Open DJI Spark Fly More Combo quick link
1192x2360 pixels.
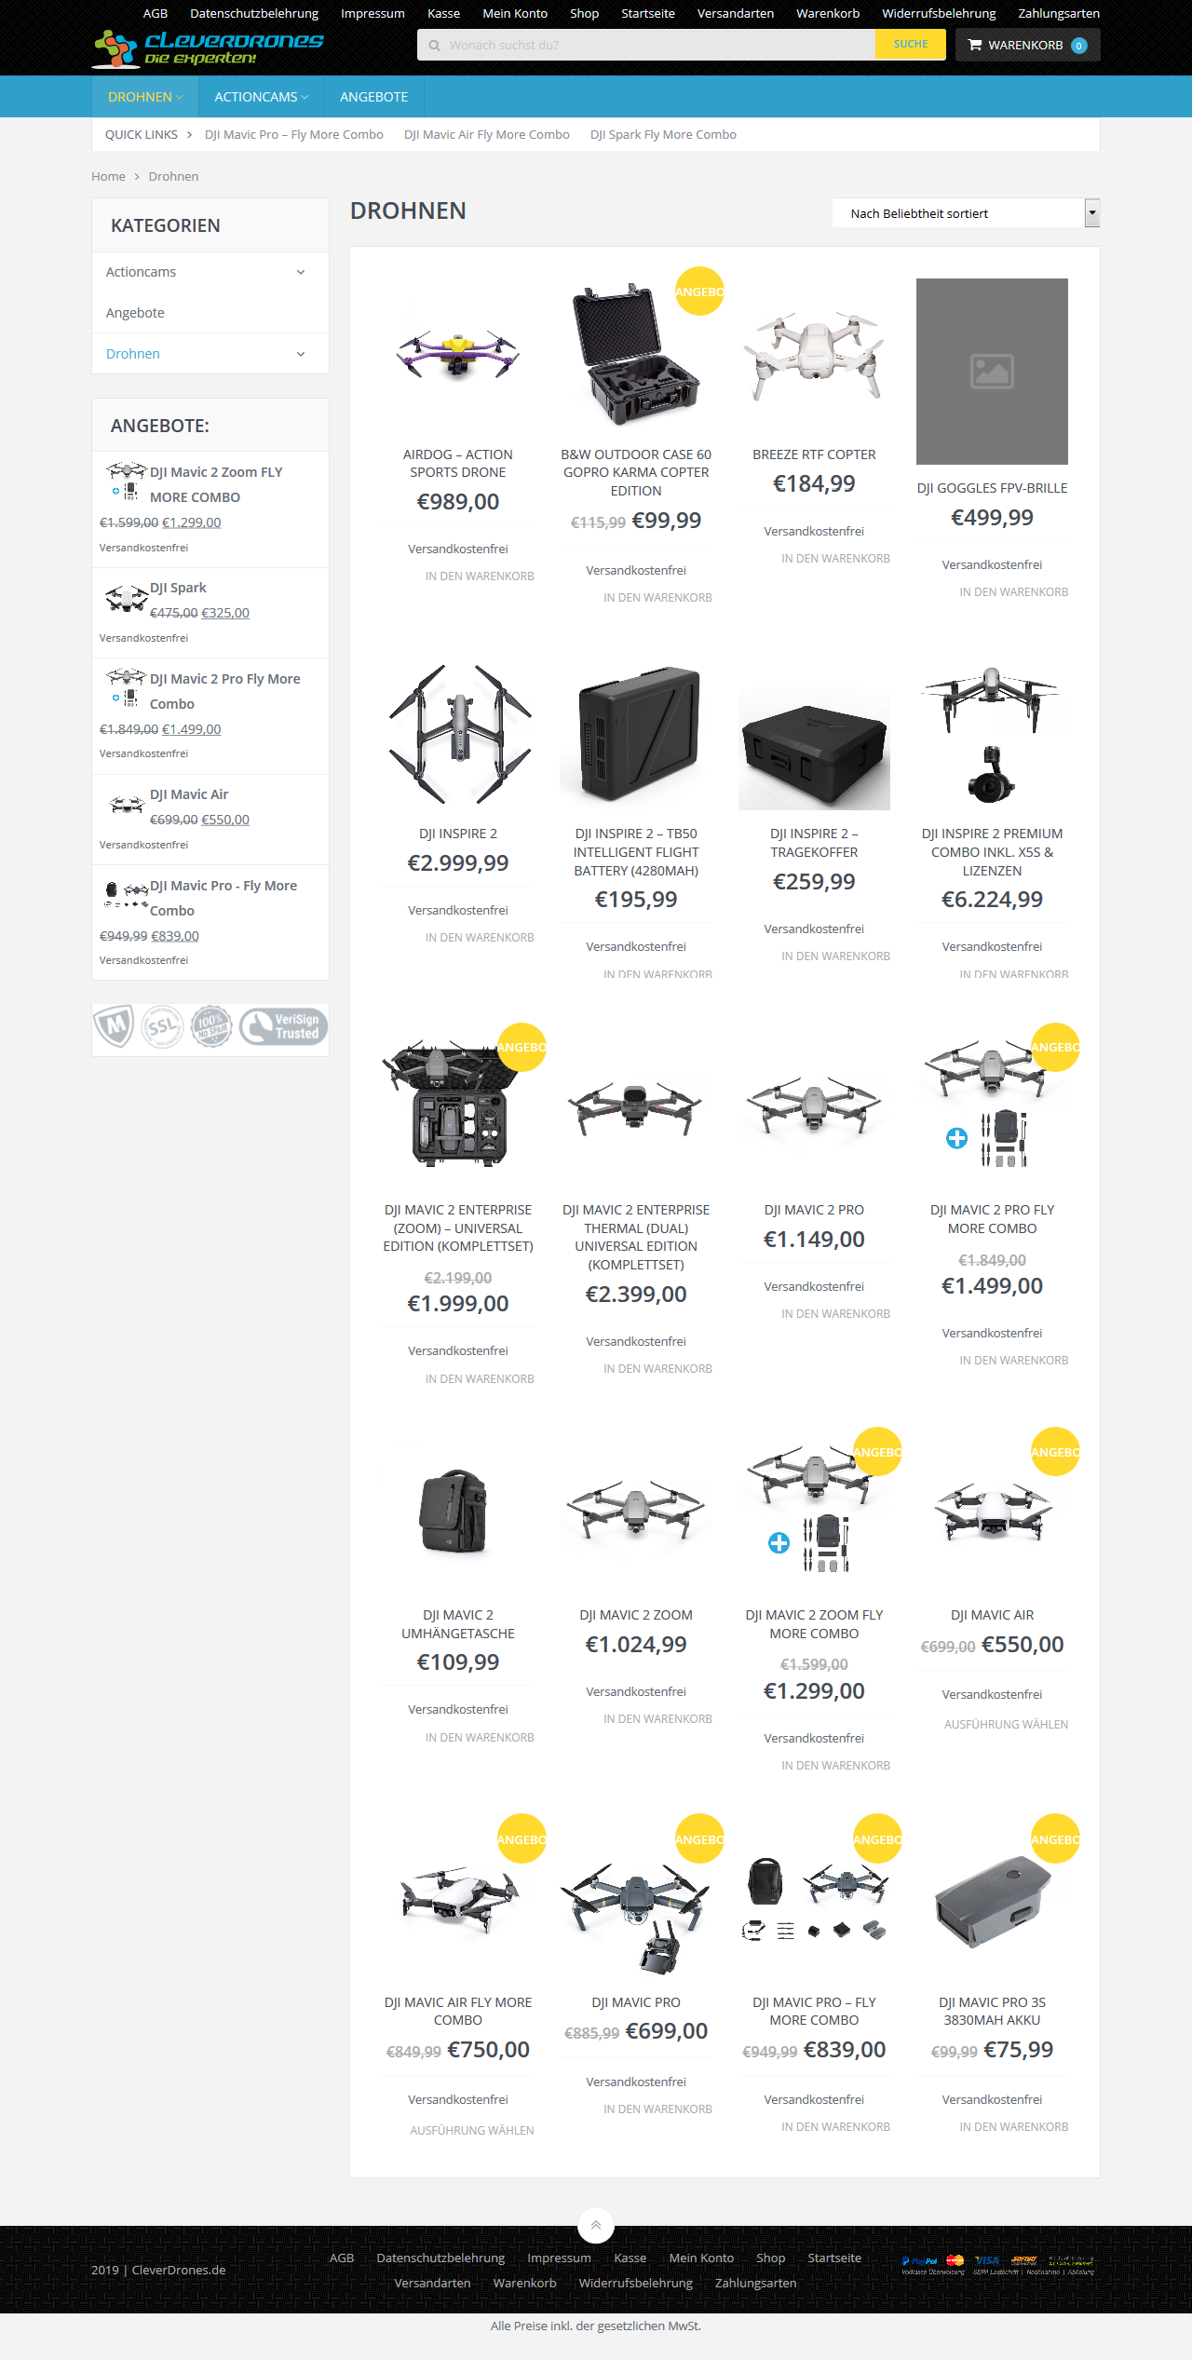663,135
